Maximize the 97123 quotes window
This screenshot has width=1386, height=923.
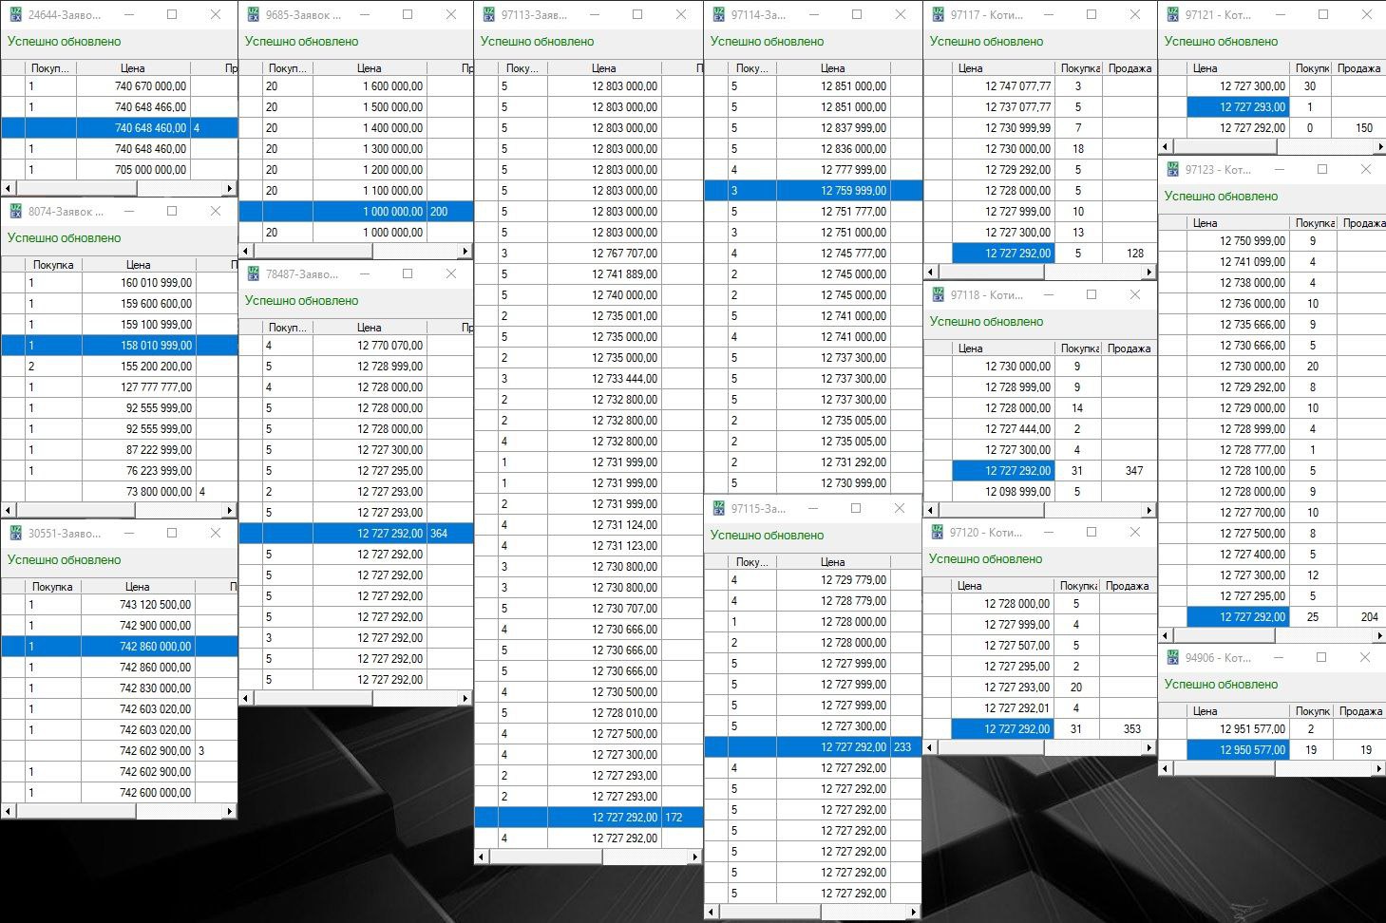(x=1321, y=170)
